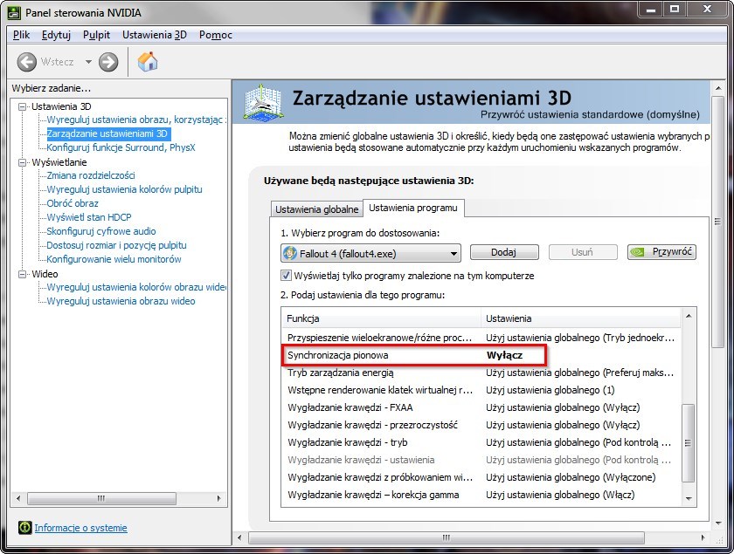Open Wyświetl stan HDCP task
This screenshot has width=734, height=554.
tap(89, 217)
